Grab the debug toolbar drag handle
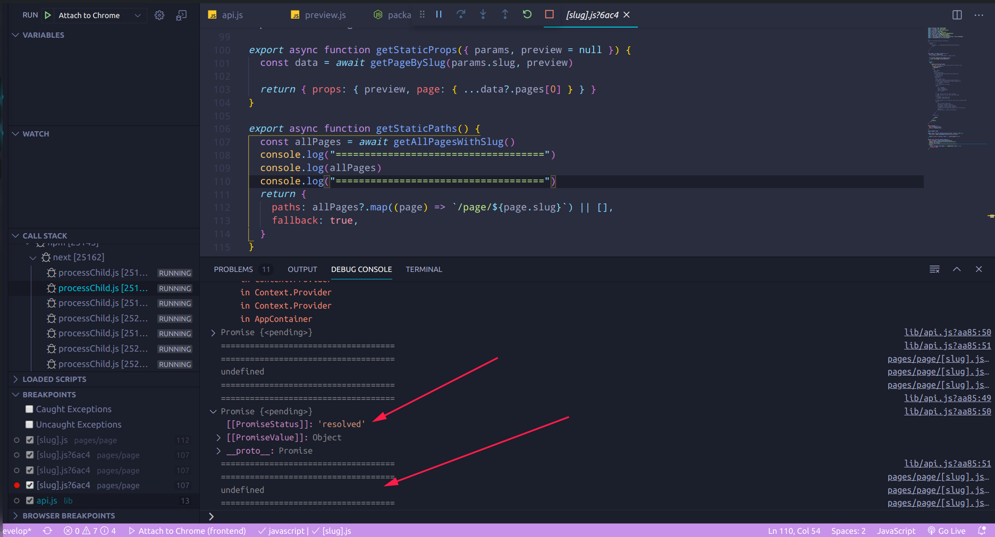The width and height of the screenshot is (995, 537). coord(422,14)
